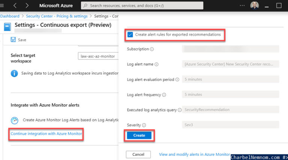Click the Subscription field
Image resolution: width=288 pixels, height=160 pixels.
click(231, 49)
